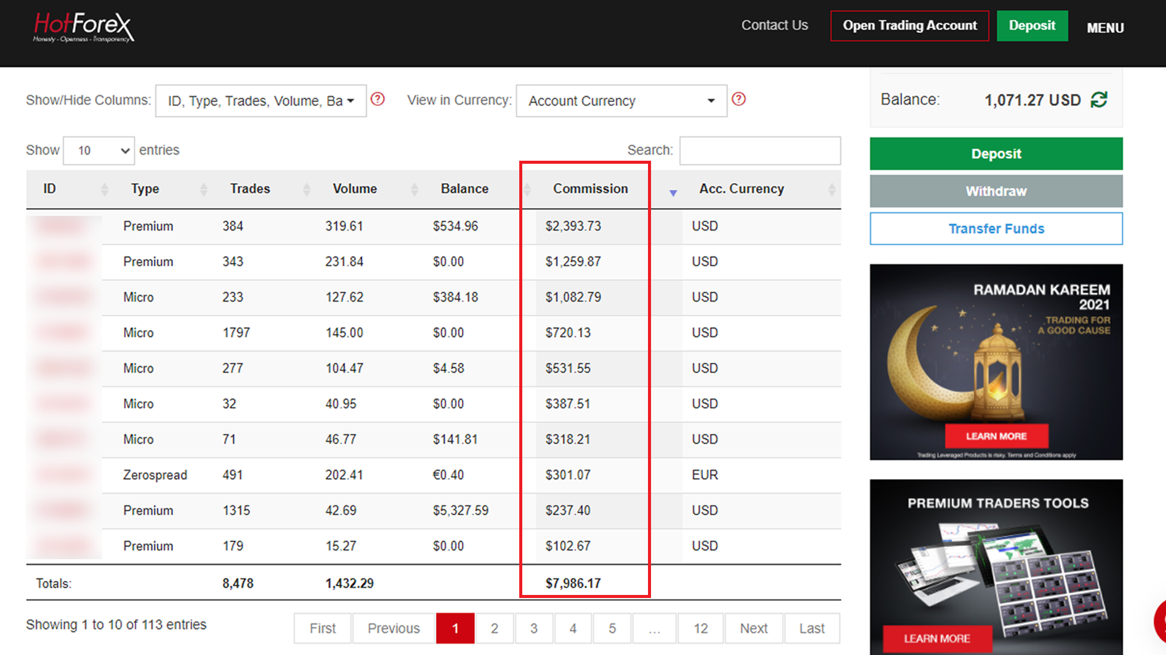Open Ramadan Kareem banner Learn More
This screenshot has width=1166, height=655.
(996, 436)
